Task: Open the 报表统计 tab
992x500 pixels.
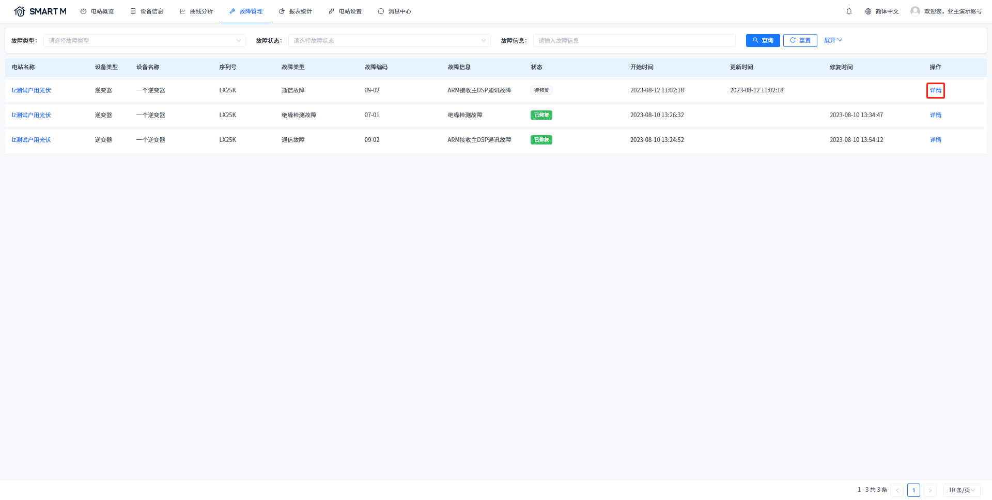Action: (296, 11)
